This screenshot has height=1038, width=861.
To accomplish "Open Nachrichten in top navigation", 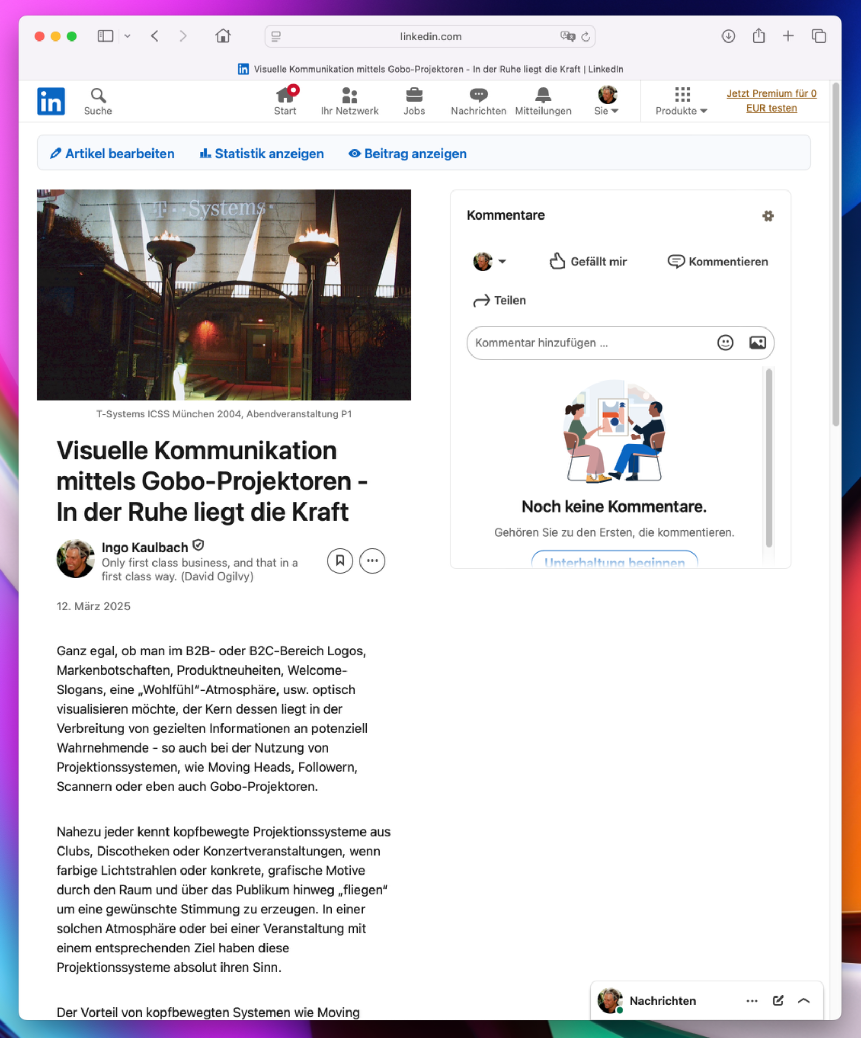I will pyautogui.click(x=478, y=101).
